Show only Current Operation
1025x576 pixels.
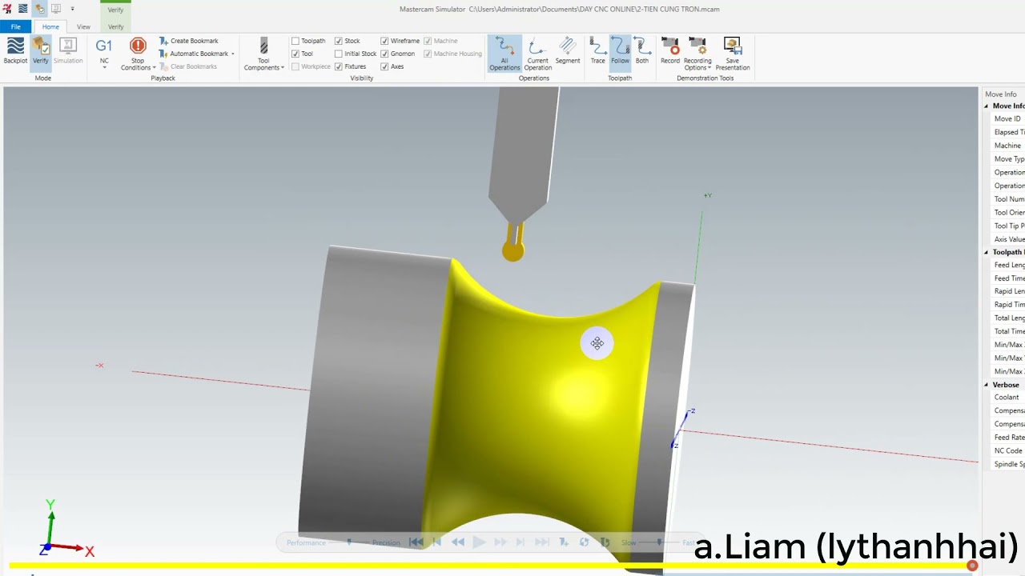537,54
